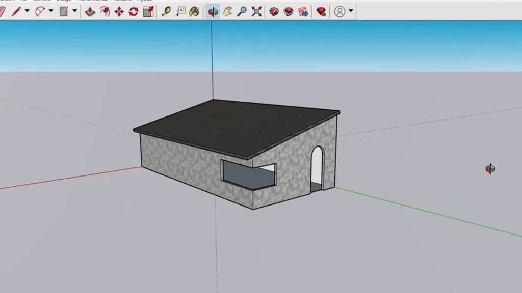Open the Line tool dropdown arrow
This screenshot has width=522, height=293.
point(28,11)
